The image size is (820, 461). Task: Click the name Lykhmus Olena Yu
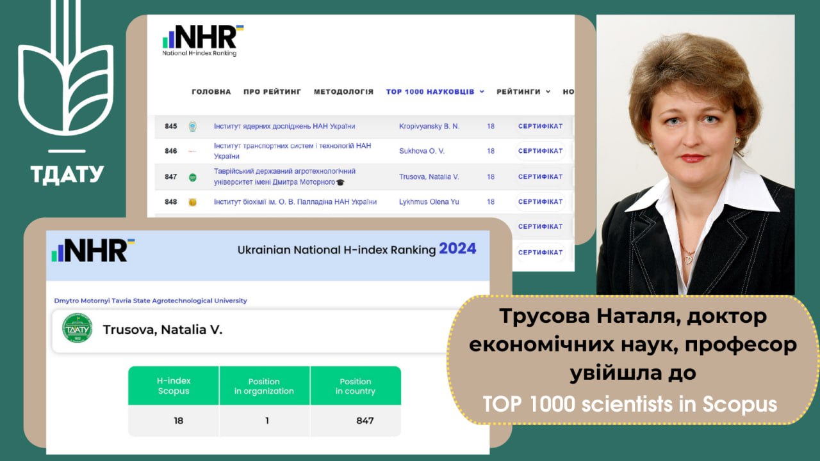pyautogui.click(x=429, y=202)
